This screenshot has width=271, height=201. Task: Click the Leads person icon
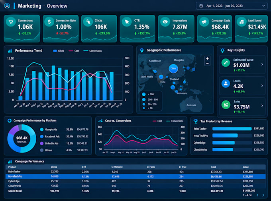(x=226, y=83)
